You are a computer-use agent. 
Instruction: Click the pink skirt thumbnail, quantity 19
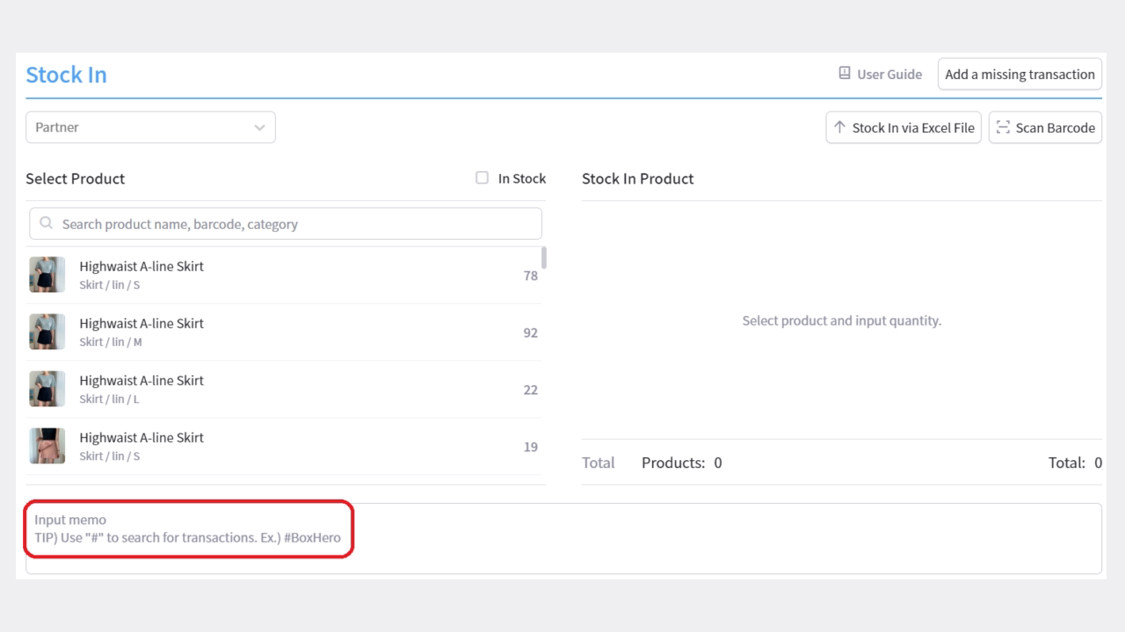[47, 446]
